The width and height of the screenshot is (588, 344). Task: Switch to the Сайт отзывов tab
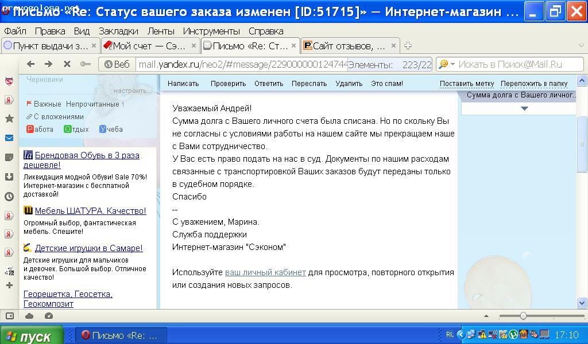pos(345,45)
